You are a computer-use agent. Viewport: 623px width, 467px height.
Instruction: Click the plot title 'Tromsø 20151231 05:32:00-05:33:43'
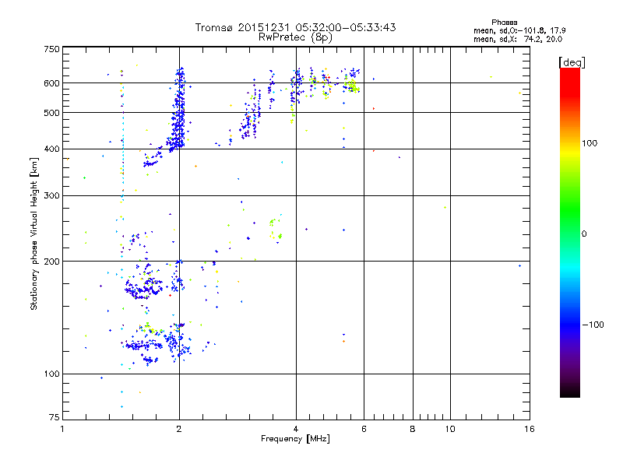(295, 27)
